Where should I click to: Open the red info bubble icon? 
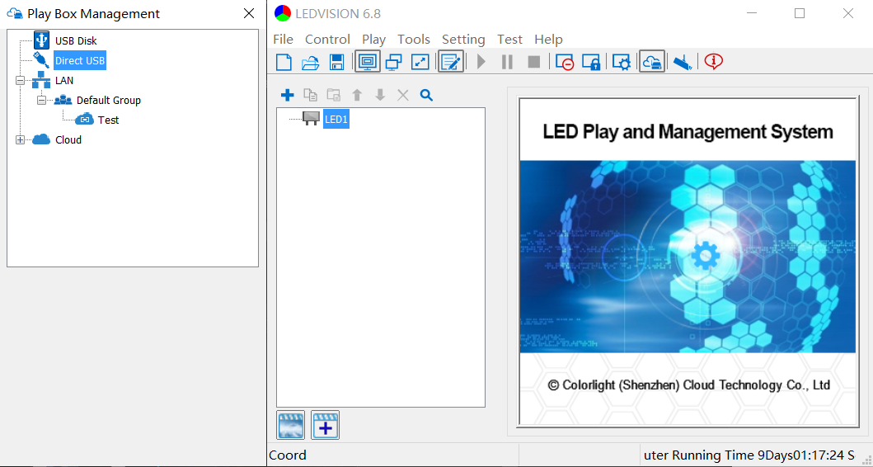[713, 62]
